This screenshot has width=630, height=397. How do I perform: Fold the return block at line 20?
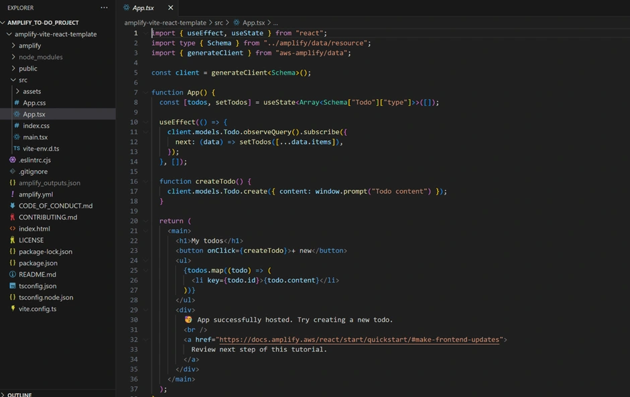(x=145, y=221)
